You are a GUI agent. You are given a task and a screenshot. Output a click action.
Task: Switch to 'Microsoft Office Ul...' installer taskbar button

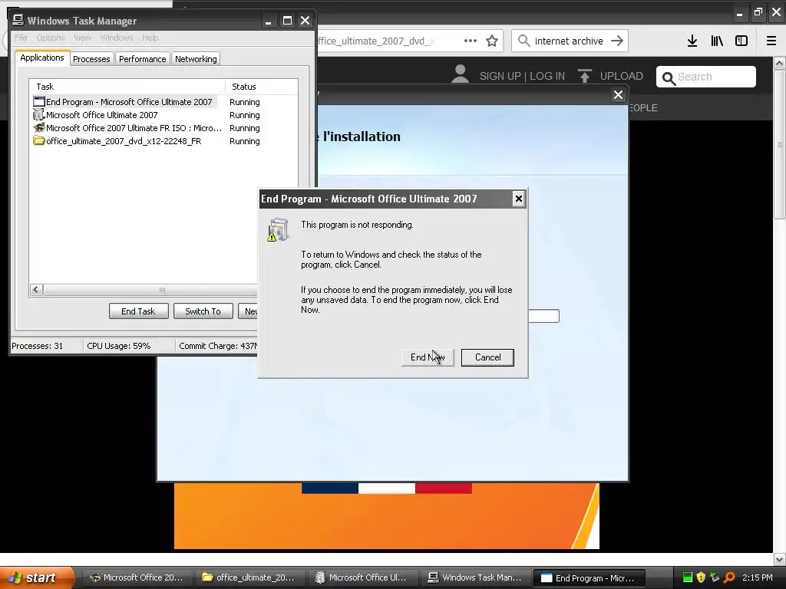[362, 578]
